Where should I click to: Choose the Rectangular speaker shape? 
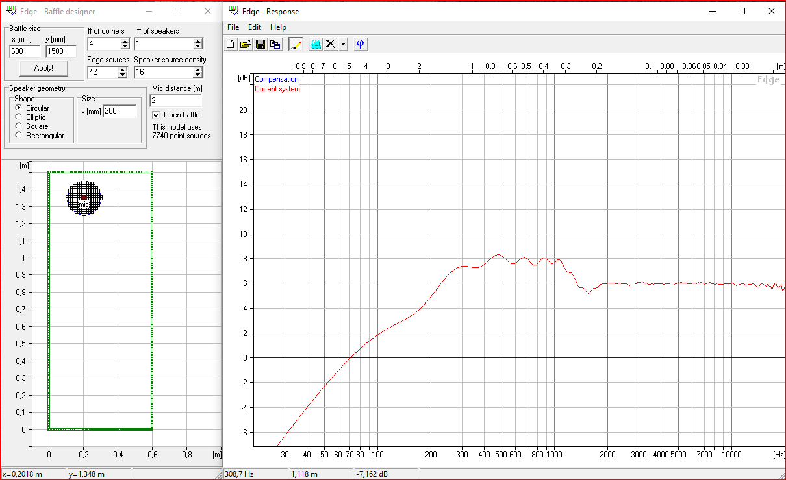click(19, 136)
